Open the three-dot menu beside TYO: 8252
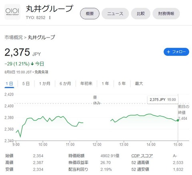 [x=50, y=18]
